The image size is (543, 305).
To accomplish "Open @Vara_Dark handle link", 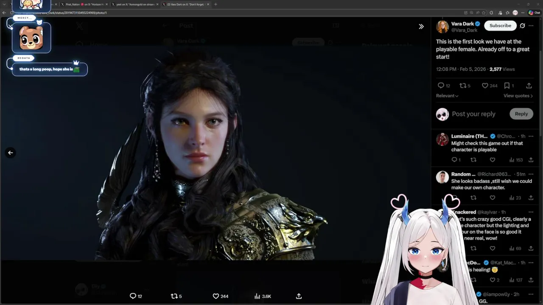I will coord(464,30).
